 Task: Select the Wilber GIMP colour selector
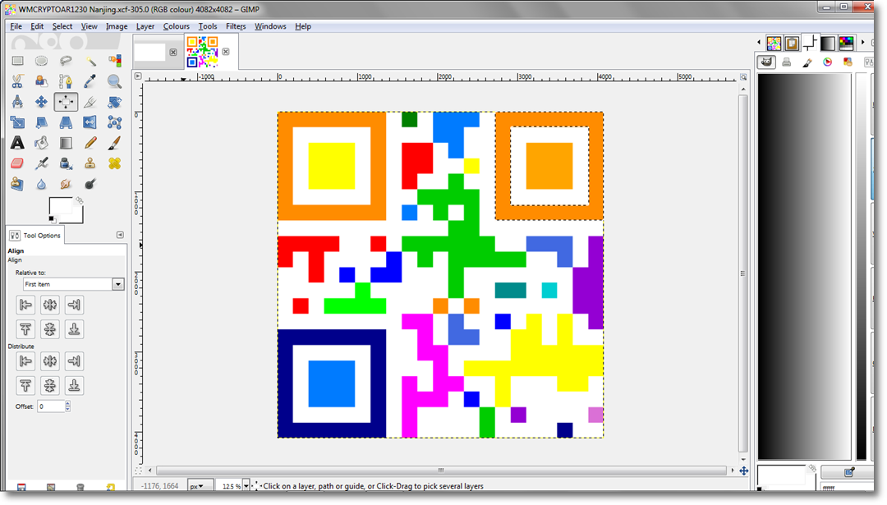(766, 62)
